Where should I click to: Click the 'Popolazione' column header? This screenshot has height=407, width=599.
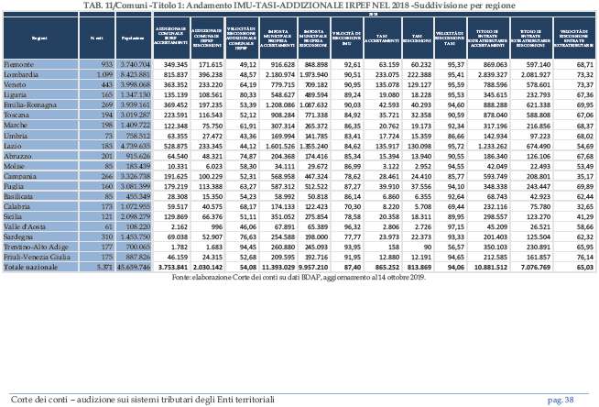click(x=134, y=38)
